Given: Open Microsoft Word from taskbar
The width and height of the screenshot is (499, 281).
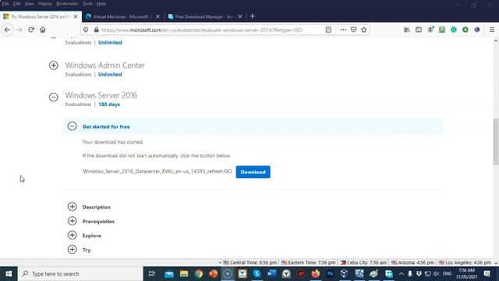Looking at the screenshot, I should pos(271,274).
